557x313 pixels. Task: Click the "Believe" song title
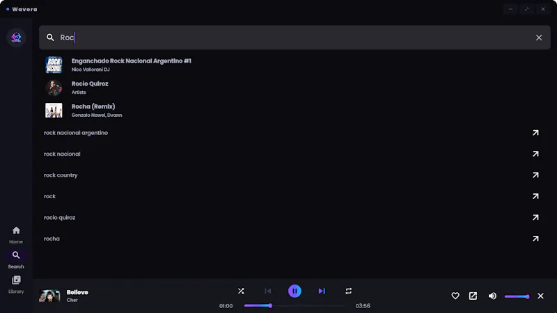coord(77,292)
